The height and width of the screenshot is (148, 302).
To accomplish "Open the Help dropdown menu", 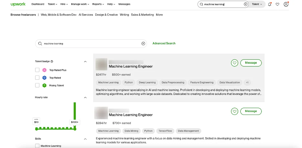I will pyautogui.click(x=111, y=4).
